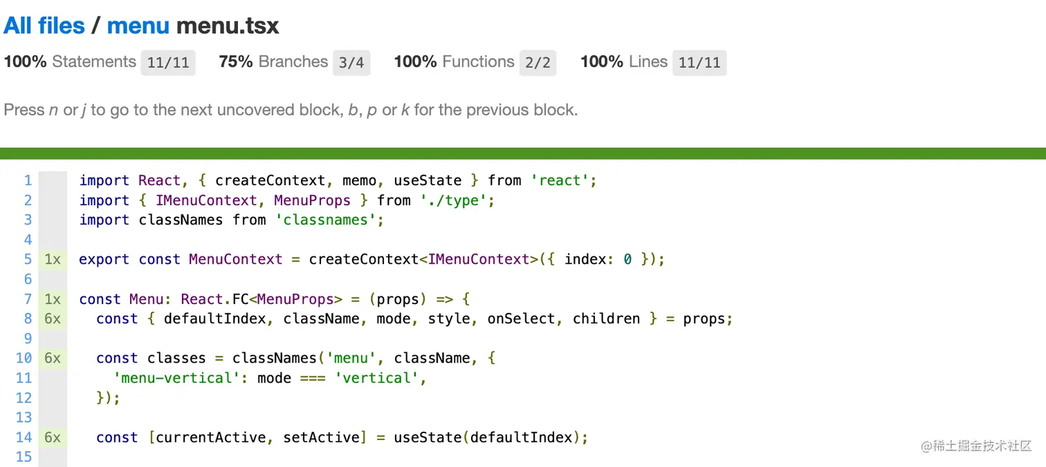Click the './type' import string
Image resolution: width=1046 pixels, height=467 pixels.
453,200
